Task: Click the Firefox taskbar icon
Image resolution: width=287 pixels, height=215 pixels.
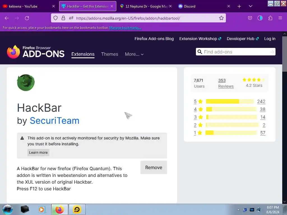Action: (x=60, y=209)
